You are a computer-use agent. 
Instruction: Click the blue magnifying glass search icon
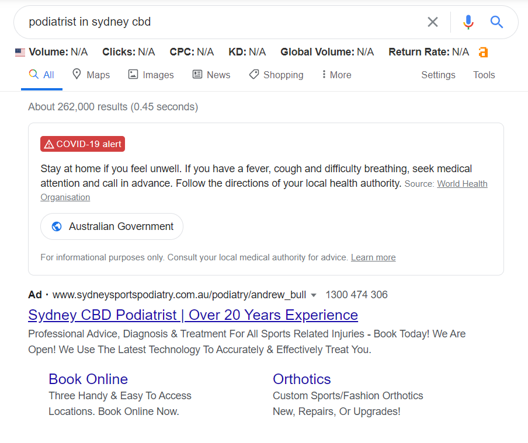496,22
